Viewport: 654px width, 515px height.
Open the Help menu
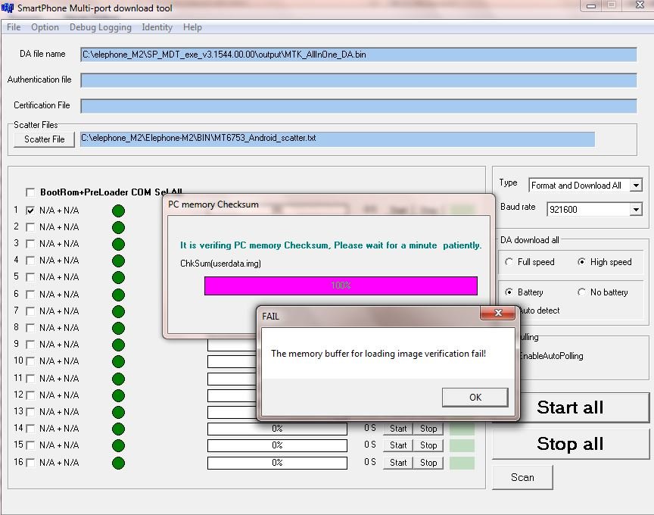click(x=192, y=27)
